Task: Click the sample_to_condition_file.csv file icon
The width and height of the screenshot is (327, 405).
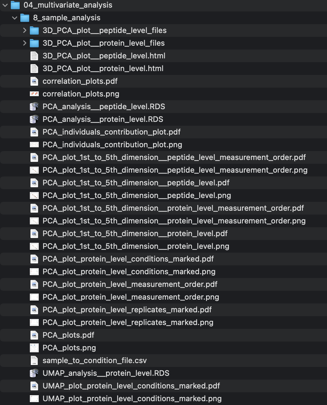Action: 34,361
